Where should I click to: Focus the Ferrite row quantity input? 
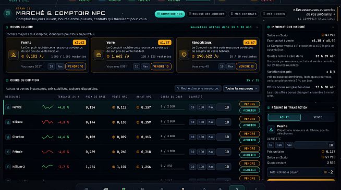pyautogui.click(x=224, y=107)
